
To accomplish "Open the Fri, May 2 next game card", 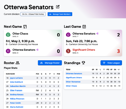I will pyautogui.click(x=33, y=43).
